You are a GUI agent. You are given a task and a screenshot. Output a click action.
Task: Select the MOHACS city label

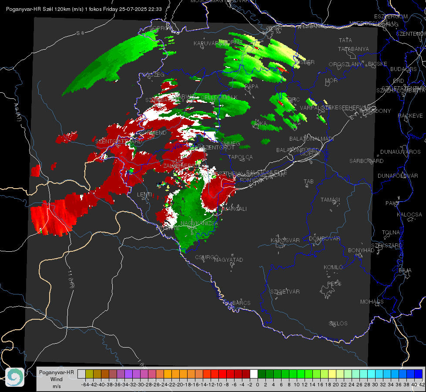[x=372, y=302]
